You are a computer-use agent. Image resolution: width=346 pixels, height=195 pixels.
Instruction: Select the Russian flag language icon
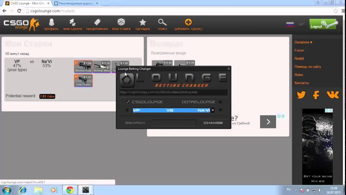click(290, 24)
